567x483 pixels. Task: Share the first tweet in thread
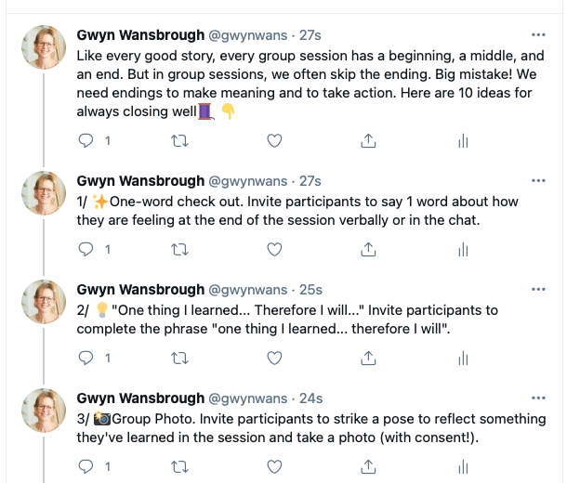tap(368, 140)
